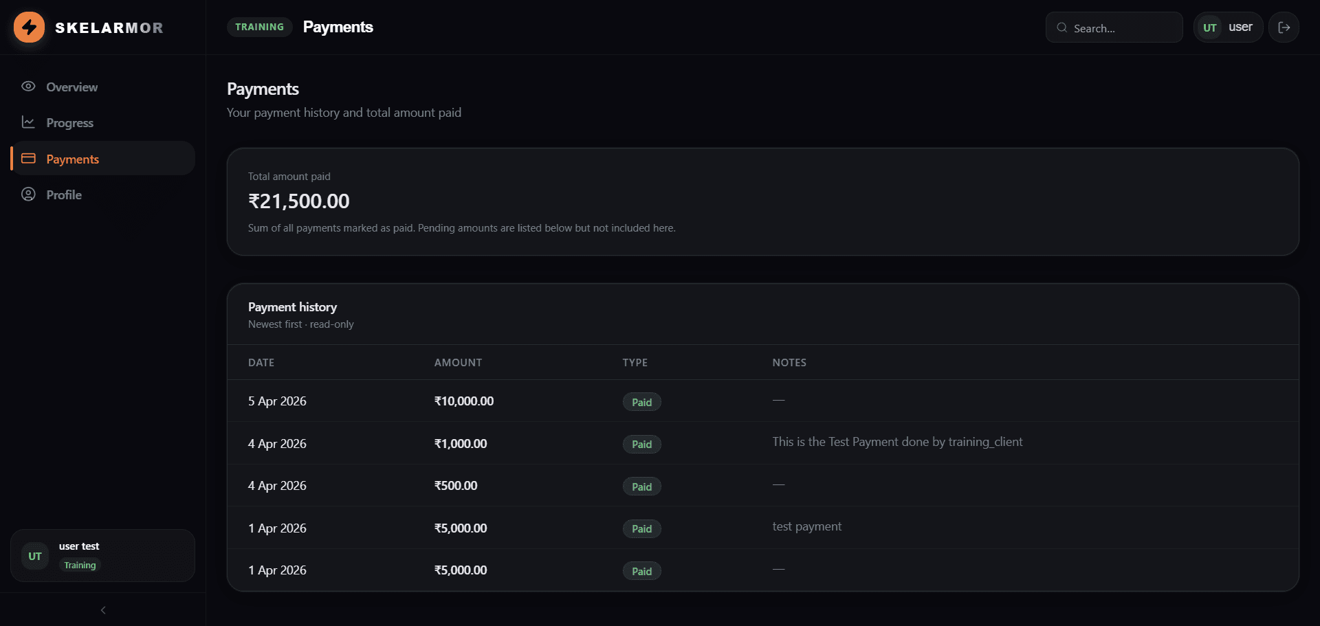Click the UT avatar in sidebar footer
Viewport: 1320px width, 626px height.
click(35, 556)
